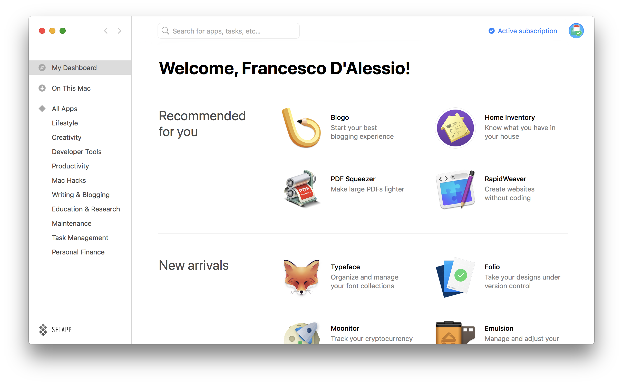Viewport: 623px width, 385px height.
Task: Click the Blogo app title
Action: [340, 117]
